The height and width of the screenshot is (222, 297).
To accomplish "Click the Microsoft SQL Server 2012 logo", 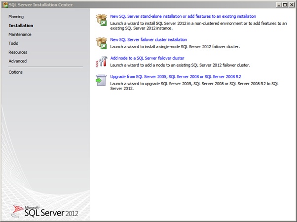I will pos(43,211).
